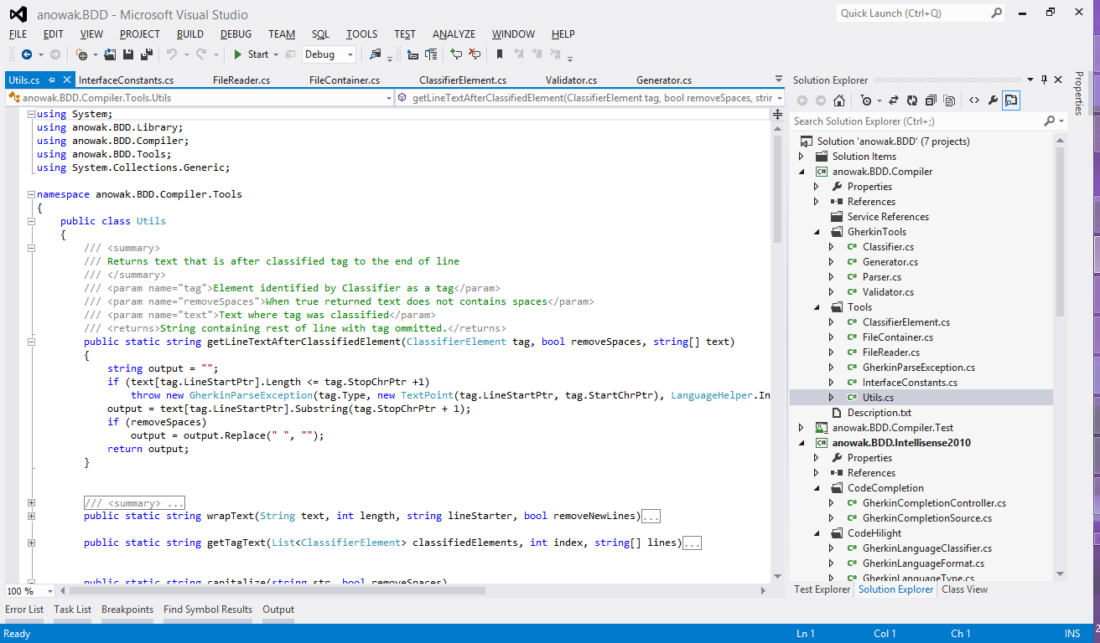
Task: Click the Save single-disk toolbar icon
Action: click(128, 54)
